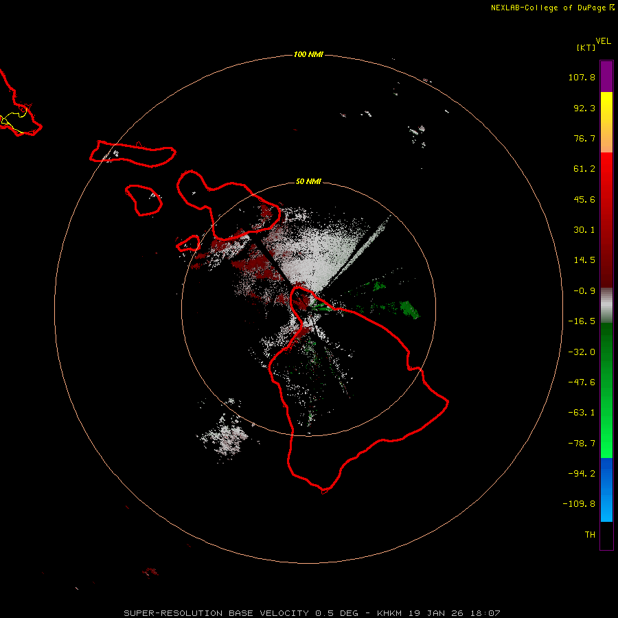Image resolution: width=618 pixels, height=618 pixels.
Task: Select the -63.1 velocity scale value
Action: point(582,413)
